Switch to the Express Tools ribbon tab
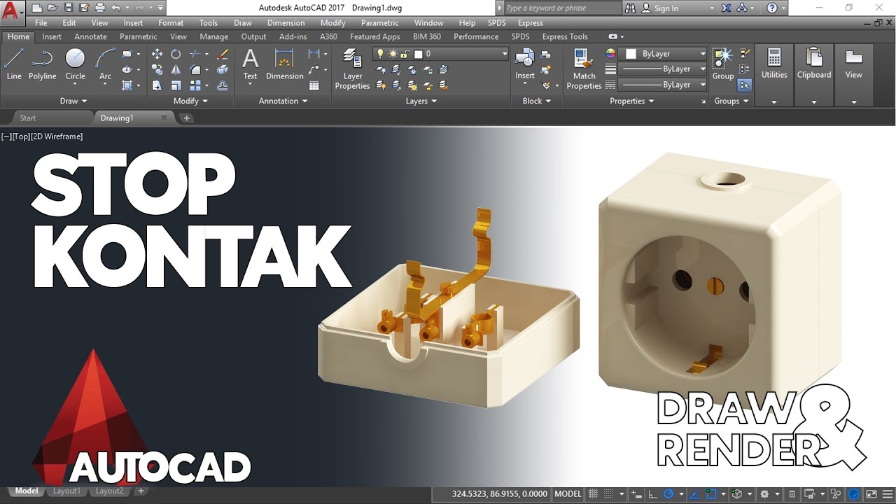This screenshot has width=896, height=504. [565, 36]
